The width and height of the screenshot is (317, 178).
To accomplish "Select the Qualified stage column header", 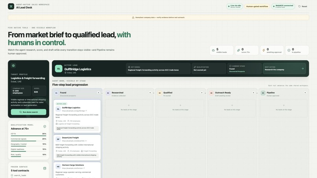I will tap(181, 94).
